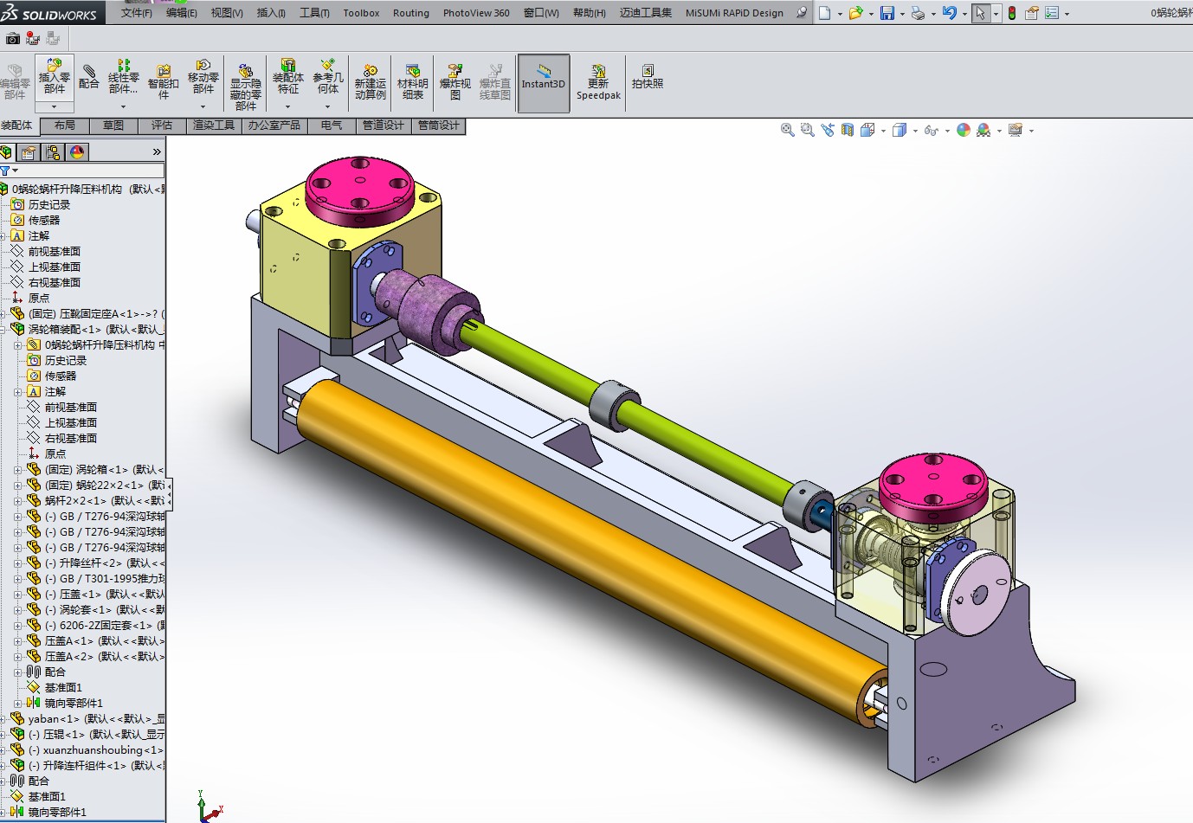Expand the (固定) 涡轮箱<1> tree node
This screenshot has width=1193, height=823.
[x=18, y=470]
